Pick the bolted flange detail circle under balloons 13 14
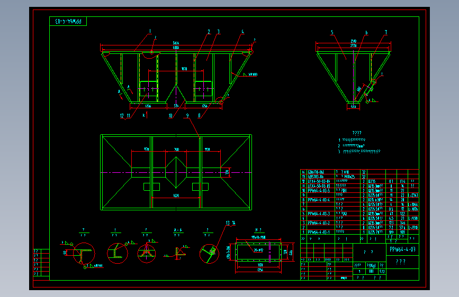Viewport: 459px width, 297px height. point(209,254)
